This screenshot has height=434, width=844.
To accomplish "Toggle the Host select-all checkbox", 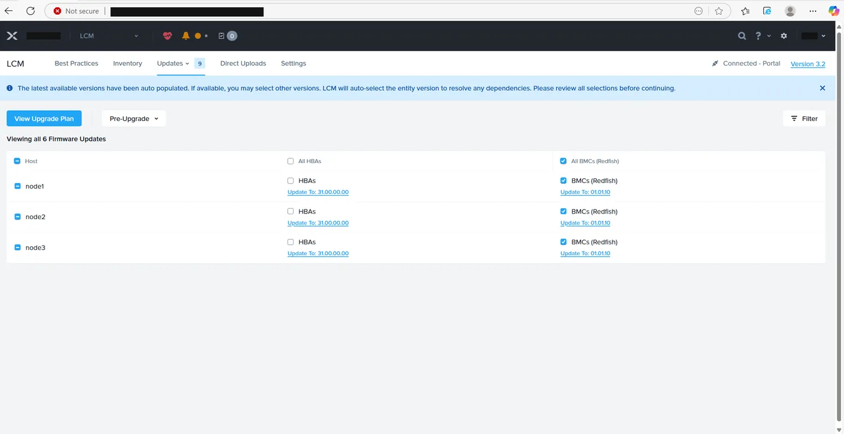I will [17, 161].
